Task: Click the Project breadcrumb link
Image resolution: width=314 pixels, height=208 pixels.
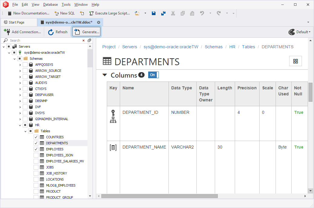Action: tap(109, 47)
